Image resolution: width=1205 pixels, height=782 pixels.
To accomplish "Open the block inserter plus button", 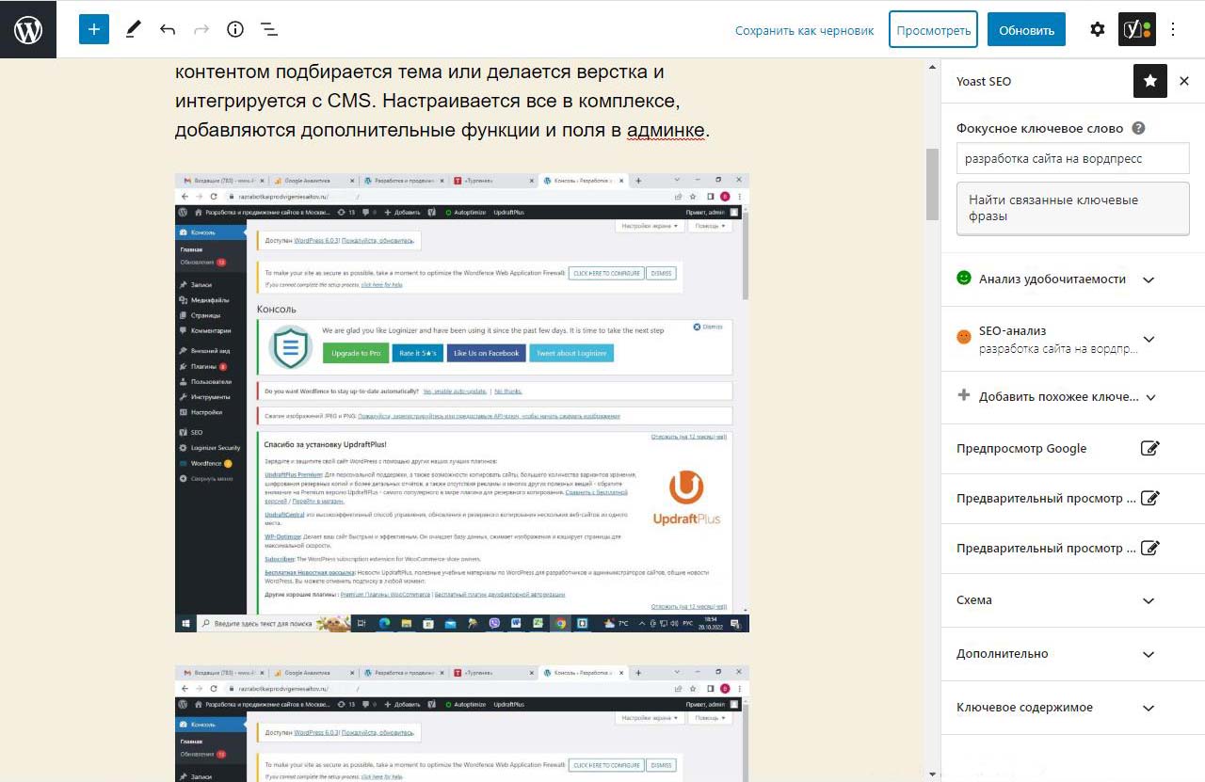I will coord(94,29).
